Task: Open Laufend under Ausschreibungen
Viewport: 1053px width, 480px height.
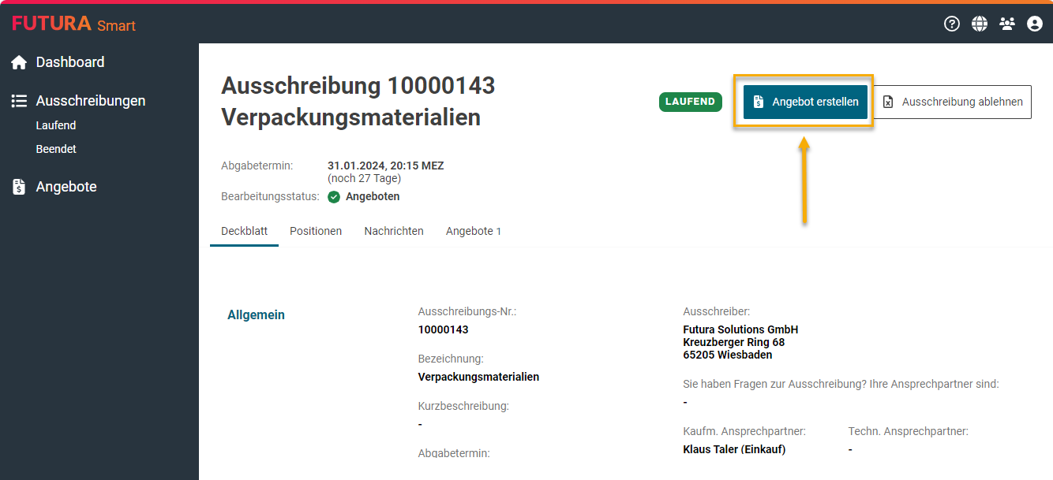Action: [56, 125]
